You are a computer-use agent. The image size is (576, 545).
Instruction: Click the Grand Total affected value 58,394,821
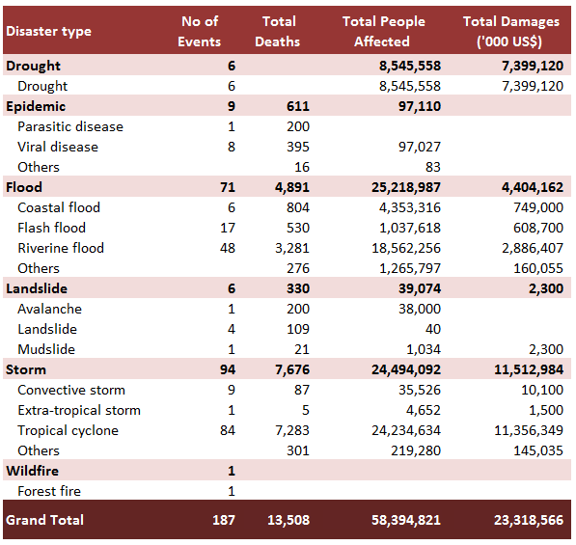tap(406, 520)
